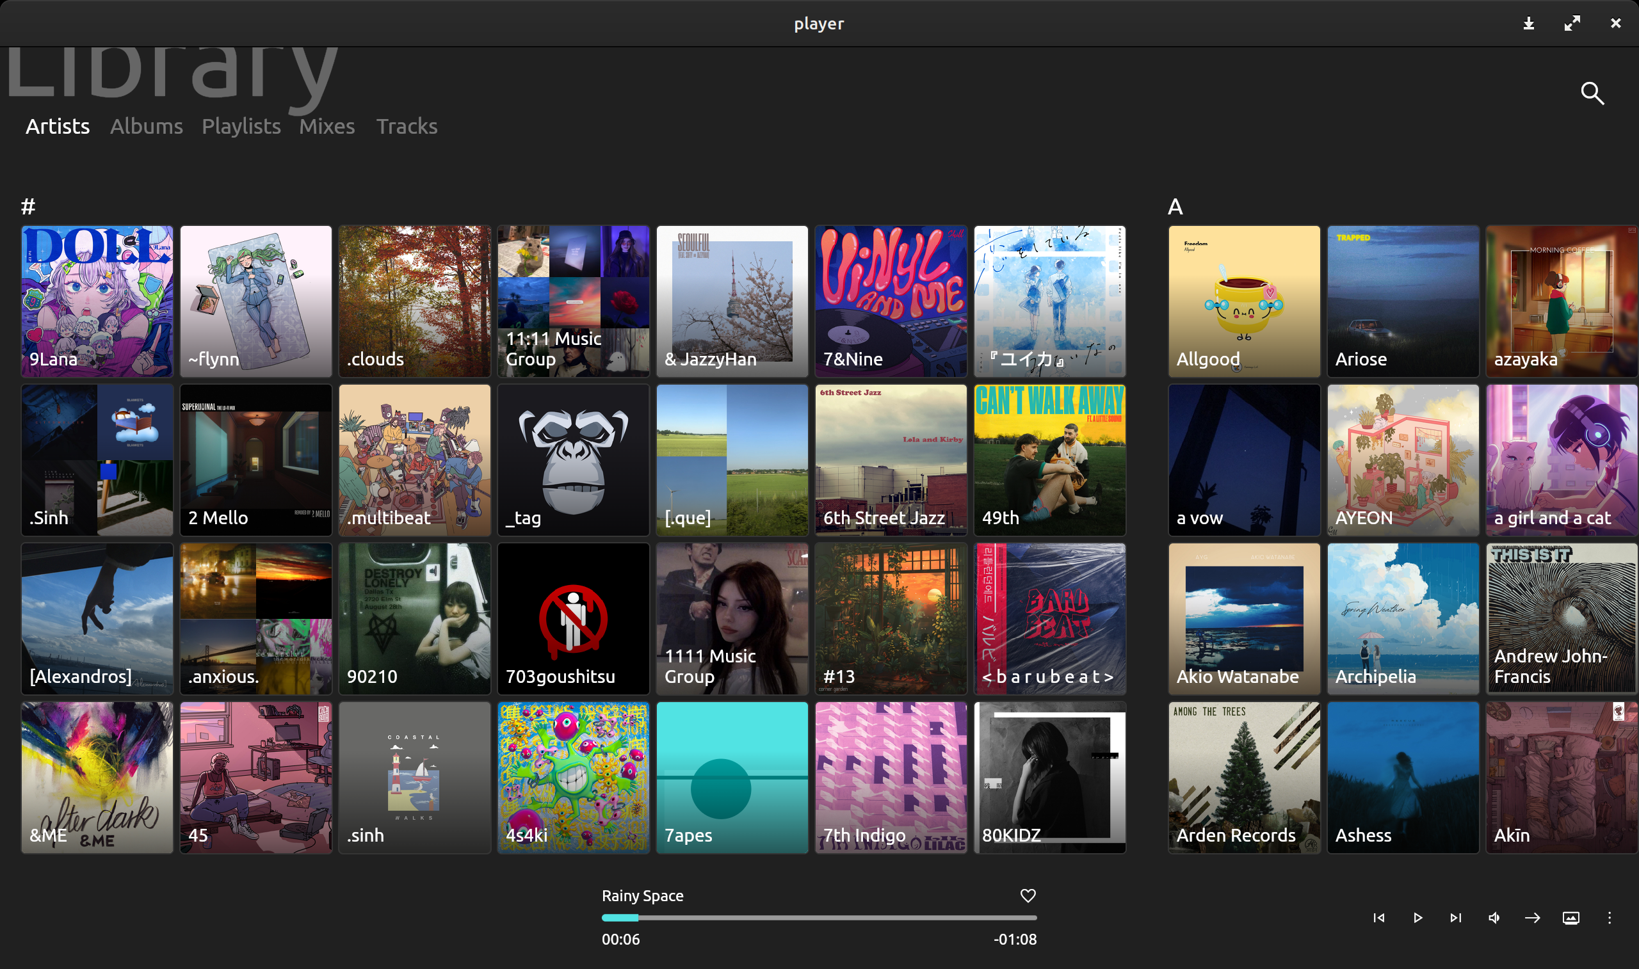This screenshot has width=1639, height=969.
Task: Like Rainy Space with heart icon
Action: pyautogui.click(x=1028, y=895)
